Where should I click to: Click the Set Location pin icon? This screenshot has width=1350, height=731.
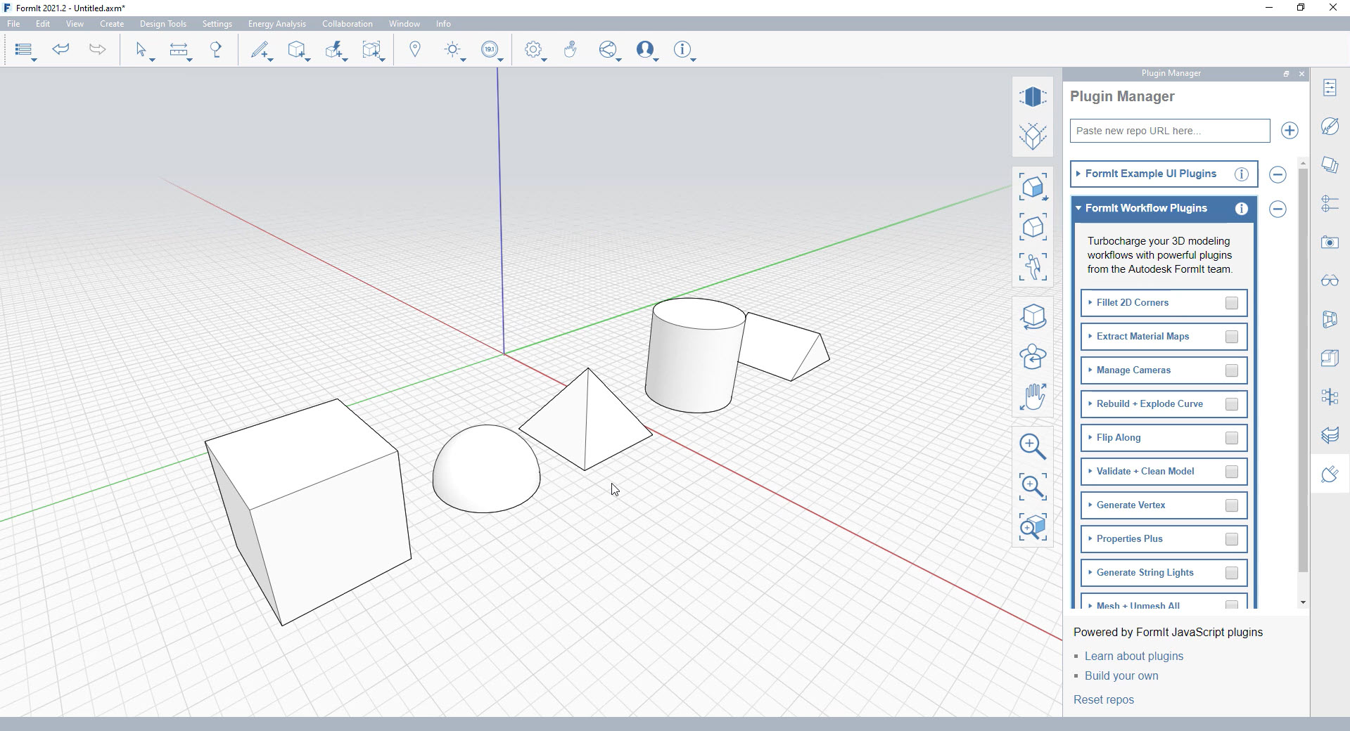[415, 49]
